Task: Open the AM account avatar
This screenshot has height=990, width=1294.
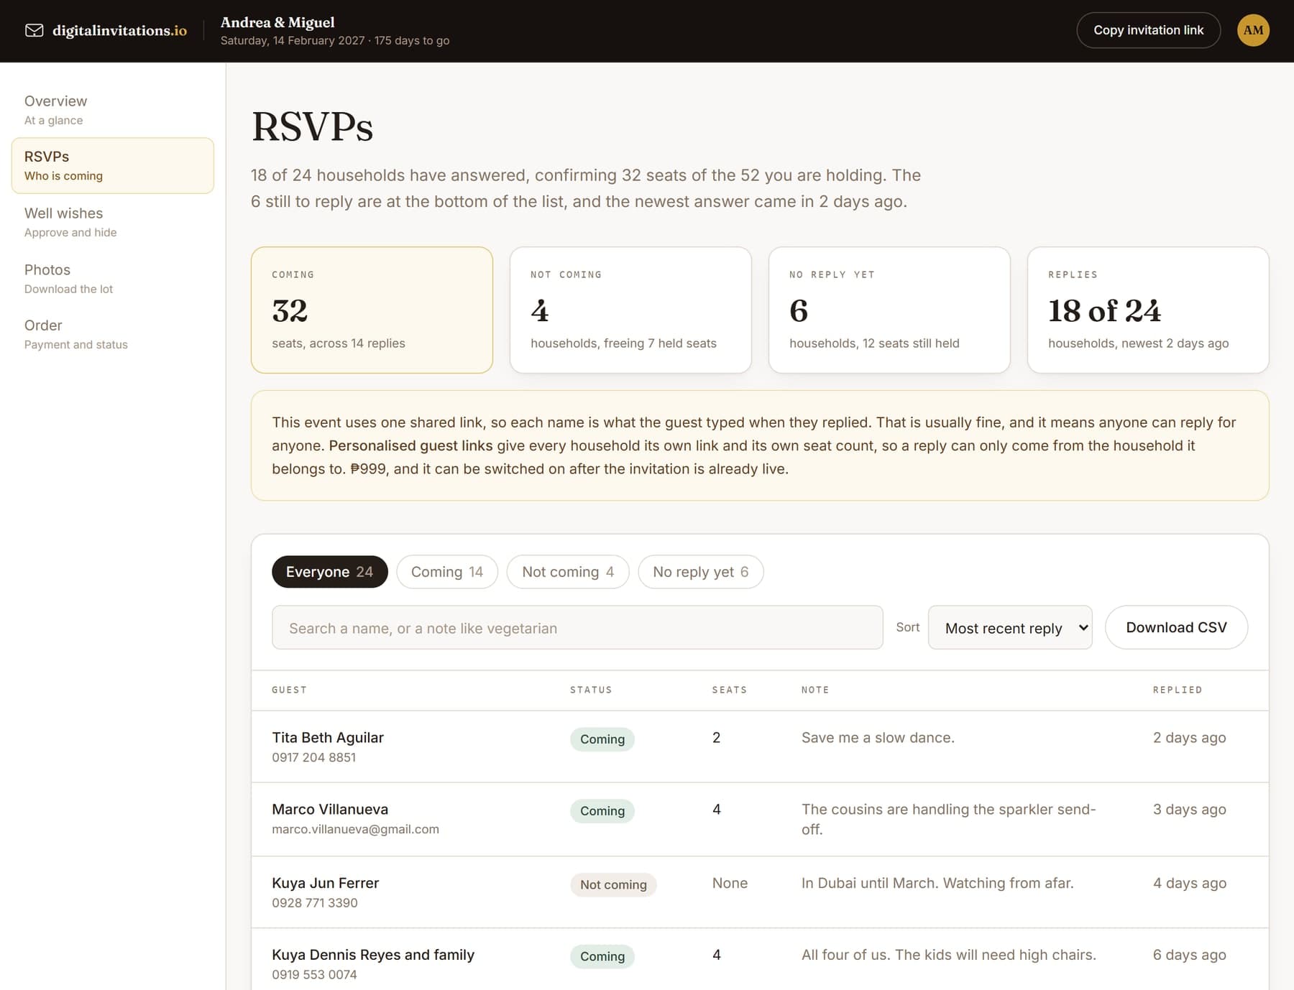Action: (x=1253, y=30)
